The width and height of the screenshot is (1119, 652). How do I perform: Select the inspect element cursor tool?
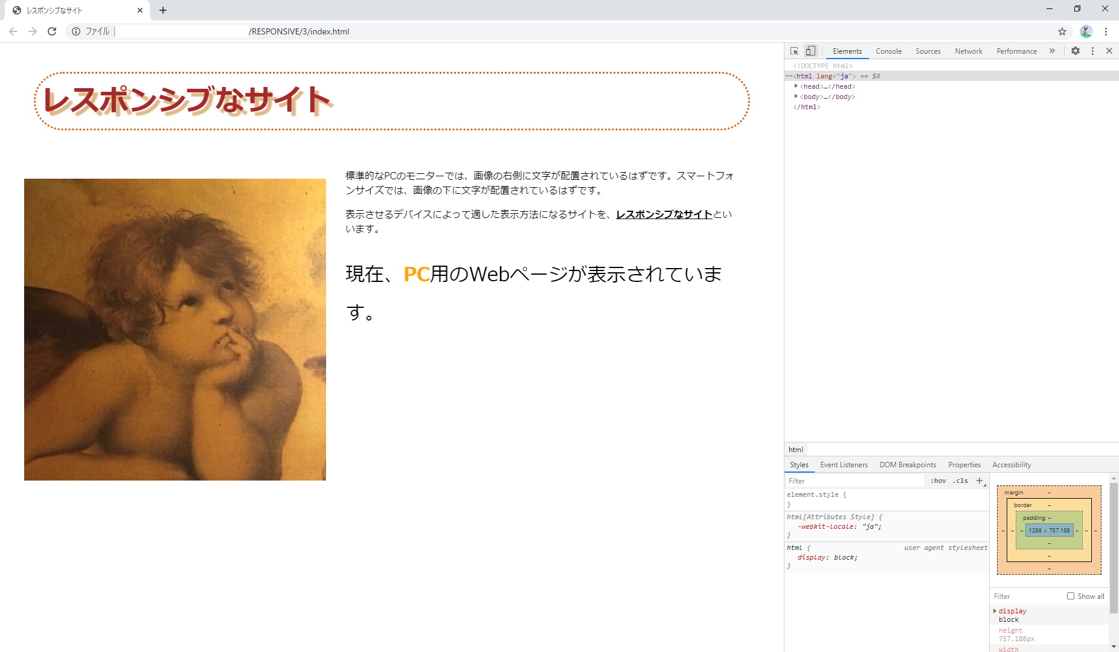pos(795,51)
